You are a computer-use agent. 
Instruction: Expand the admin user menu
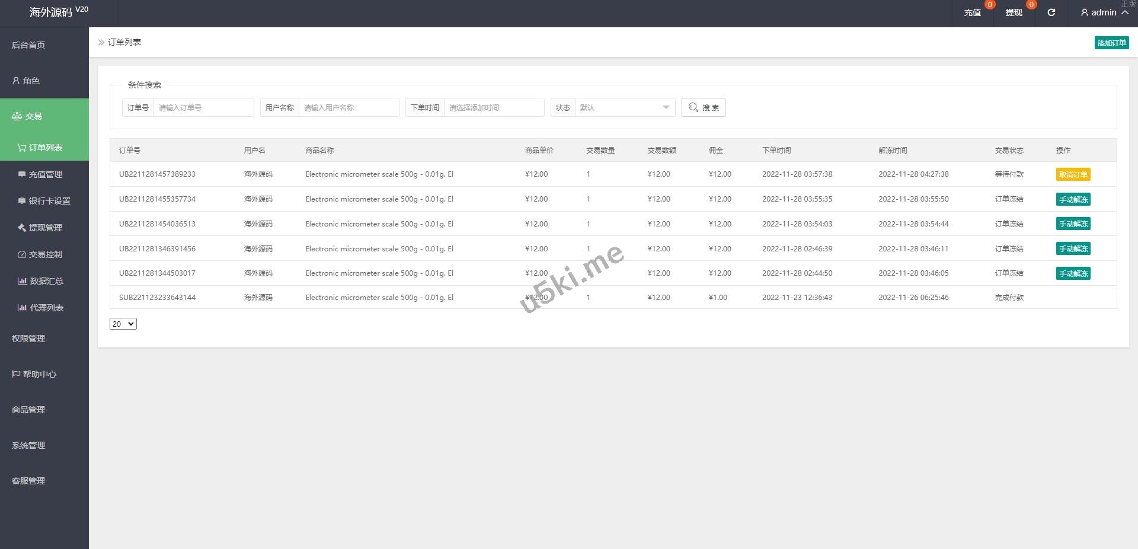coord(1104,12)
